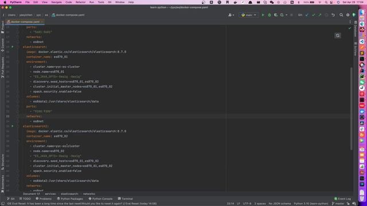Change the 2 spaces indent setting
The height and width of the screenshot is (206, 367).
pos(260,204)
